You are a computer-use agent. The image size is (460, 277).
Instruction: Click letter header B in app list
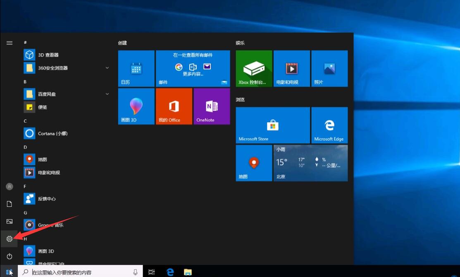(x=25, y=82)
